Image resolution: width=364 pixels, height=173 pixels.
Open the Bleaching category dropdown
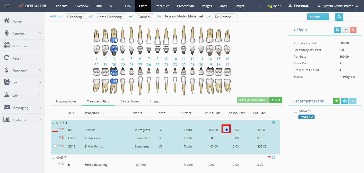(76, 17)
